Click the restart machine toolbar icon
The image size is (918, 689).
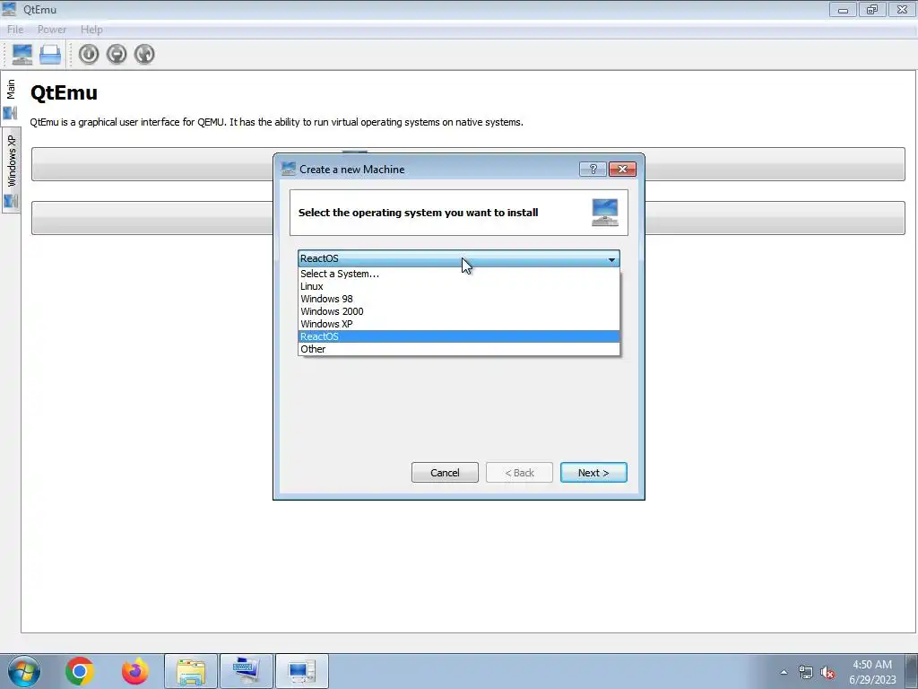point(144,54)
